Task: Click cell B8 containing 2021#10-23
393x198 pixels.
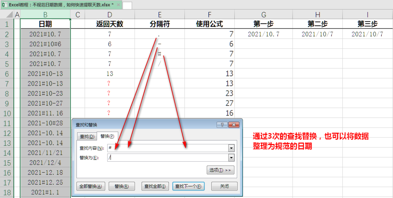Action: click(45, 94)
